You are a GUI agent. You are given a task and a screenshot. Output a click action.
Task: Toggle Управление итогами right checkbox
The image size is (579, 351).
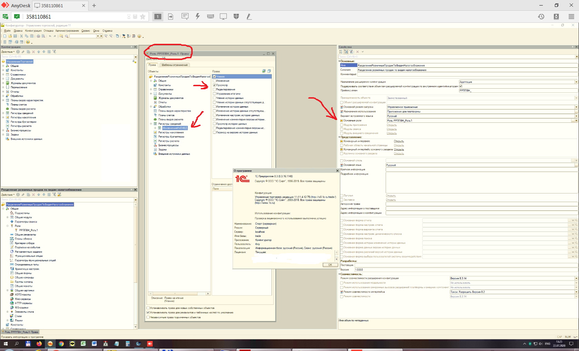(214, 94)
